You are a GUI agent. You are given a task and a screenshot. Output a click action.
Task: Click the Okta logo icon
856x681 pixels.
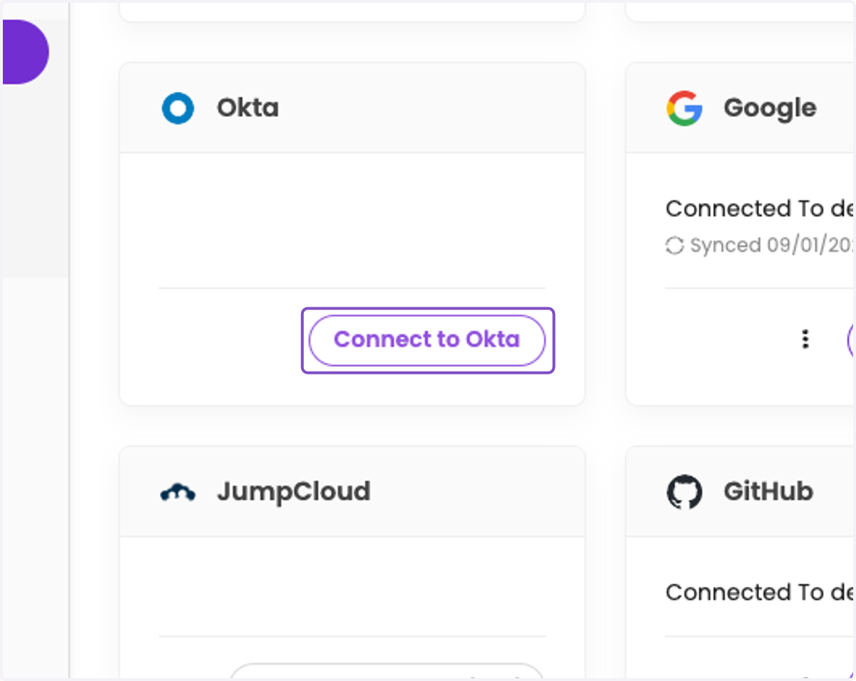[178, 108]
